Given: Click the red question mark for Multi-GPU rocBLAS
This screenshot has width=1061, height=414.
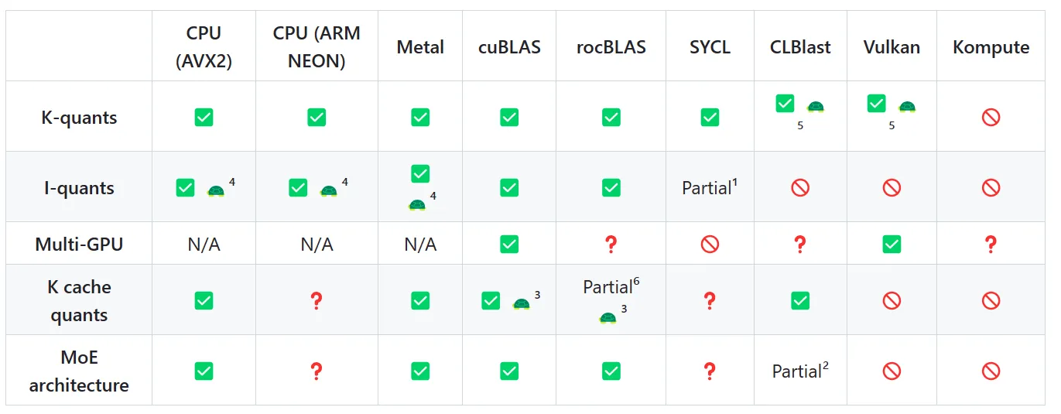Looking at the screenshot, I should tap(611, 245).
